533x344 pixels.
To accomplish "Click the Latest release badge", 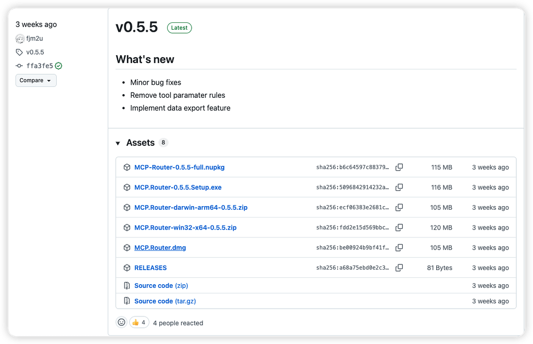I will pyautogui.click(x=179, y=28).
